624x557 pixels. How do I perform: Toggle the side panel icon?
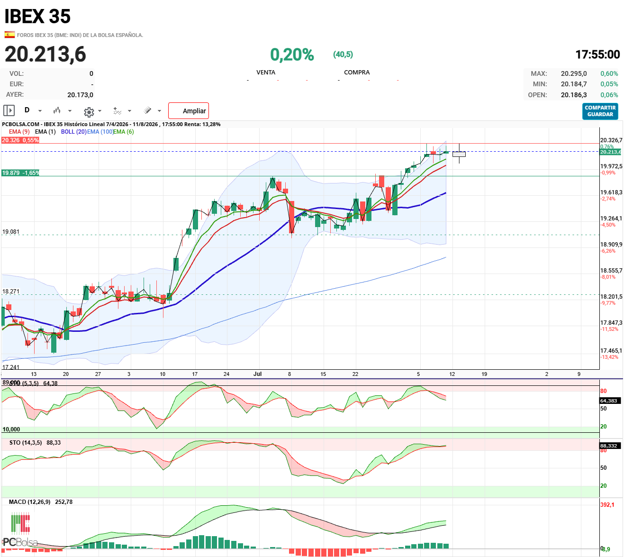(9, 110)
